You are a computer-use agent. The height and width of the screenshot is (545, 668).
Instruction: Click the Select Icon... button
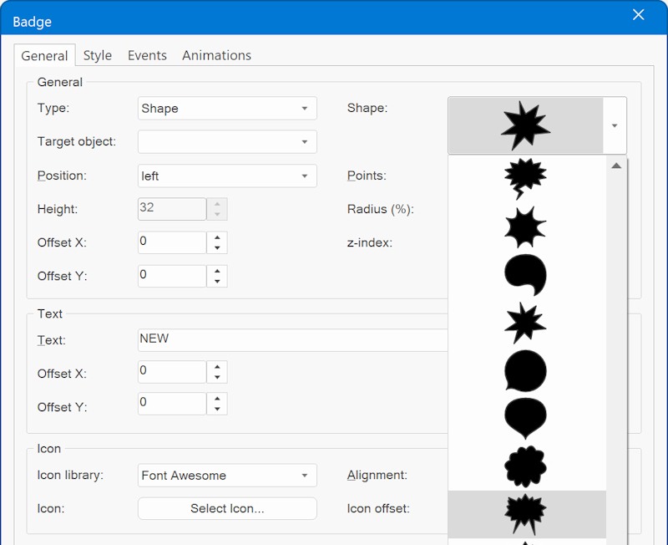click(x=227, y=508)
